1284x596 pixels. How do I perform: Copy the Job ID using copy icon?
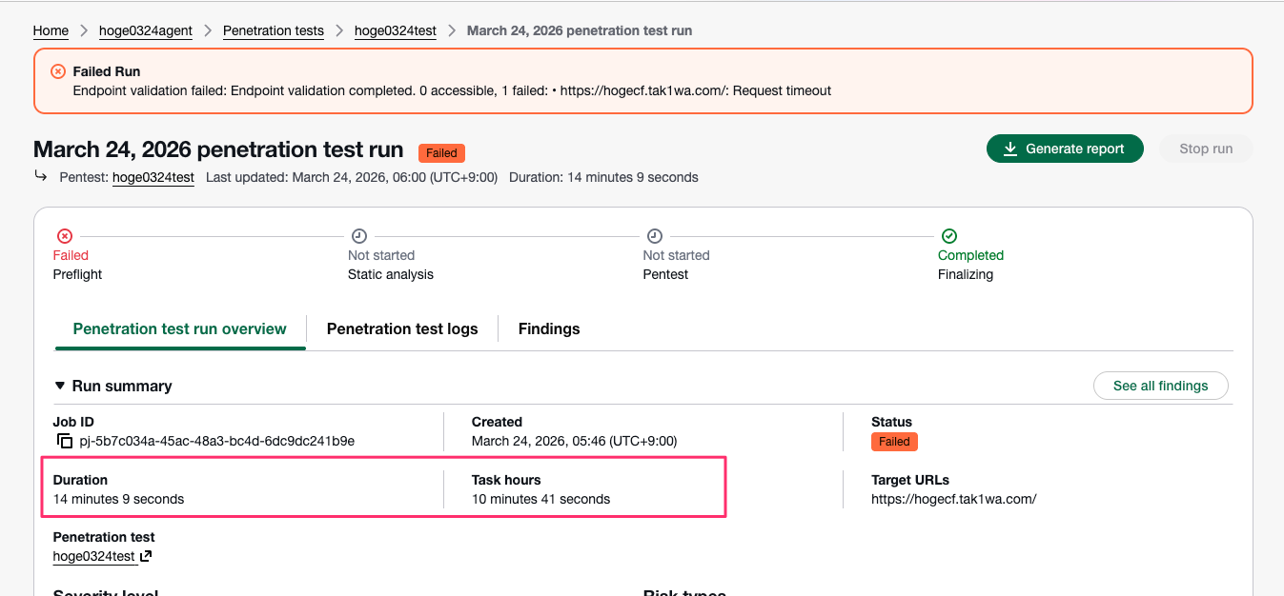click(64, 441)
